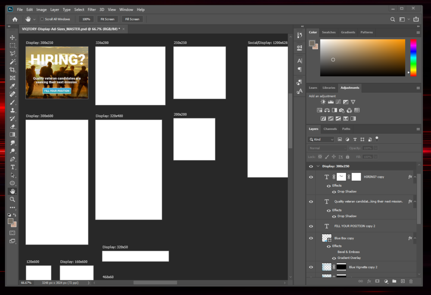The height and width of the screenshot is (295, 431).
Task: Add a Brightness/Contrast adjustment
Action: 323,102
